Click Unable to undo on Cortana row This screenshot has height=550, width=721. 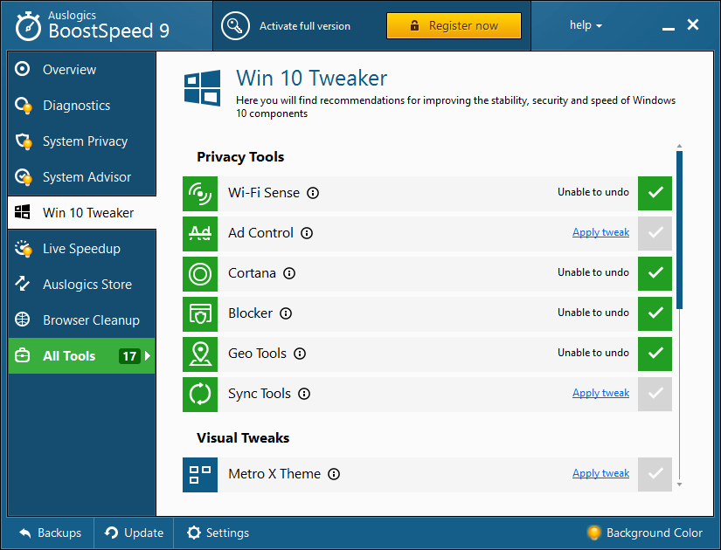click(593, 272)
